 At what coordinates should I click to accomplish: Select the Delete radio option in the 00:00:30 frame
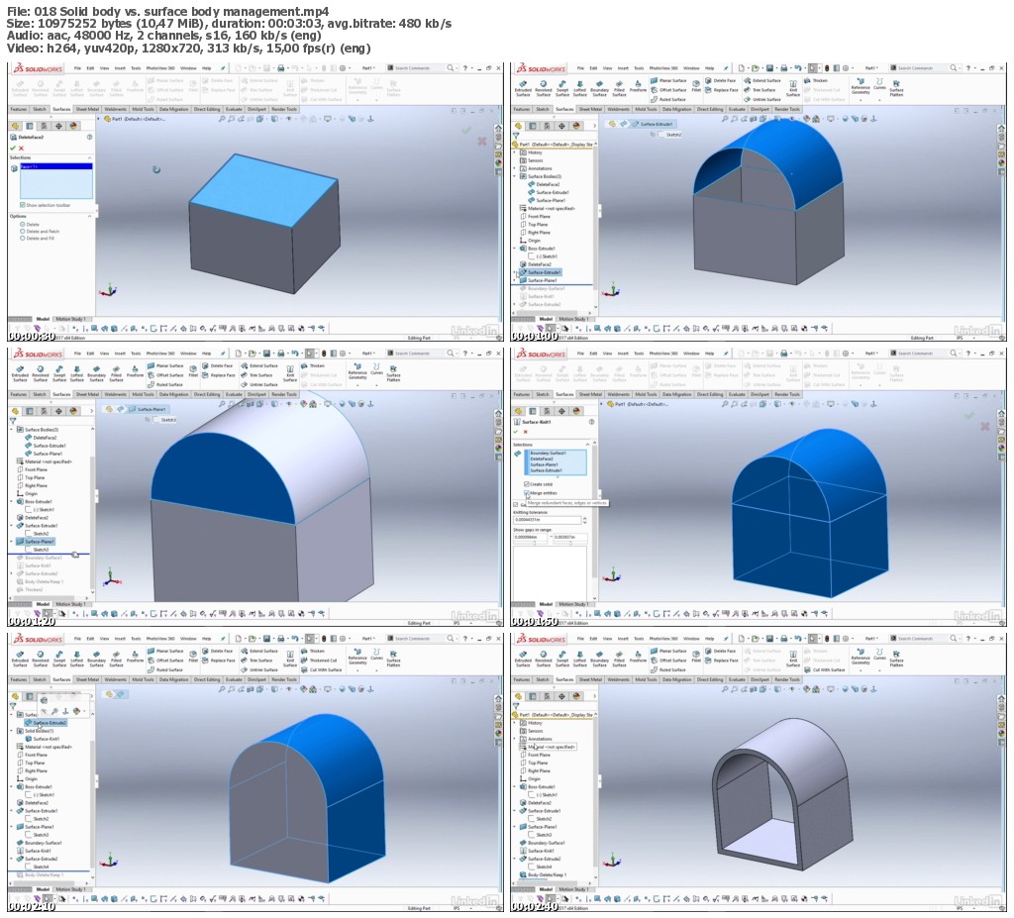23,224
